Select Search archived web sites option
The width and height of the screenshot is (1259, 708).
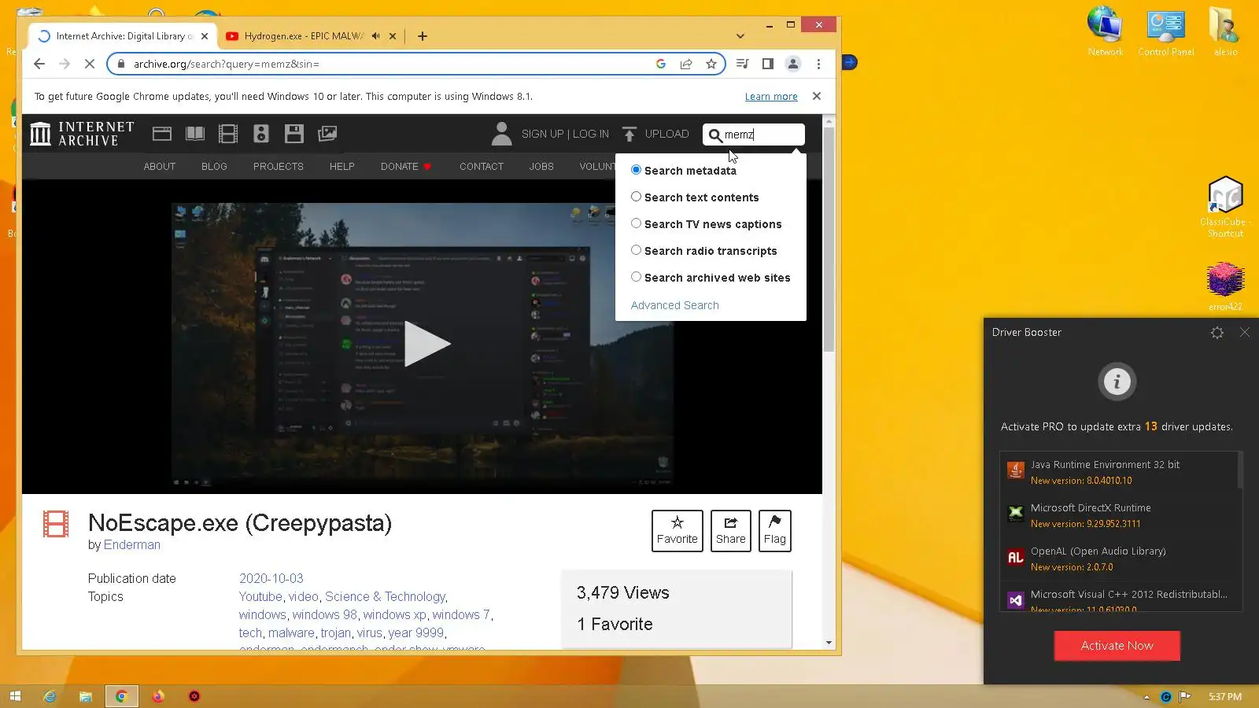[636, 277]
